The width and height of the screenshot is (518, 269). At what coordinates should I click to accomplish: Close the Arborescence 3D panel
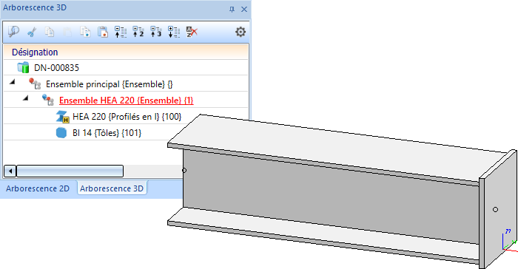[244, 10]
